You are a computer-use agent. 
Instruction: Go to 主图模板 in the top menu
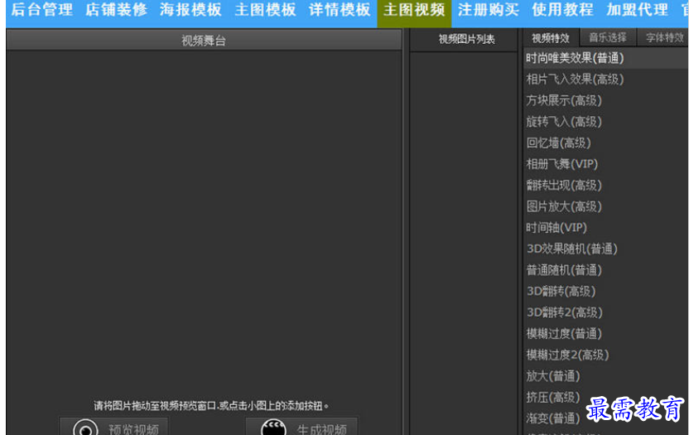[265, 10]
